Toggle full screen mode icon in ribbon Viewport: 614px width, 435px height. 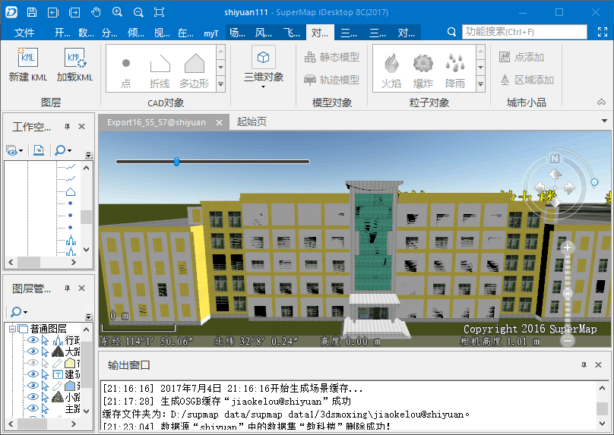603,32
